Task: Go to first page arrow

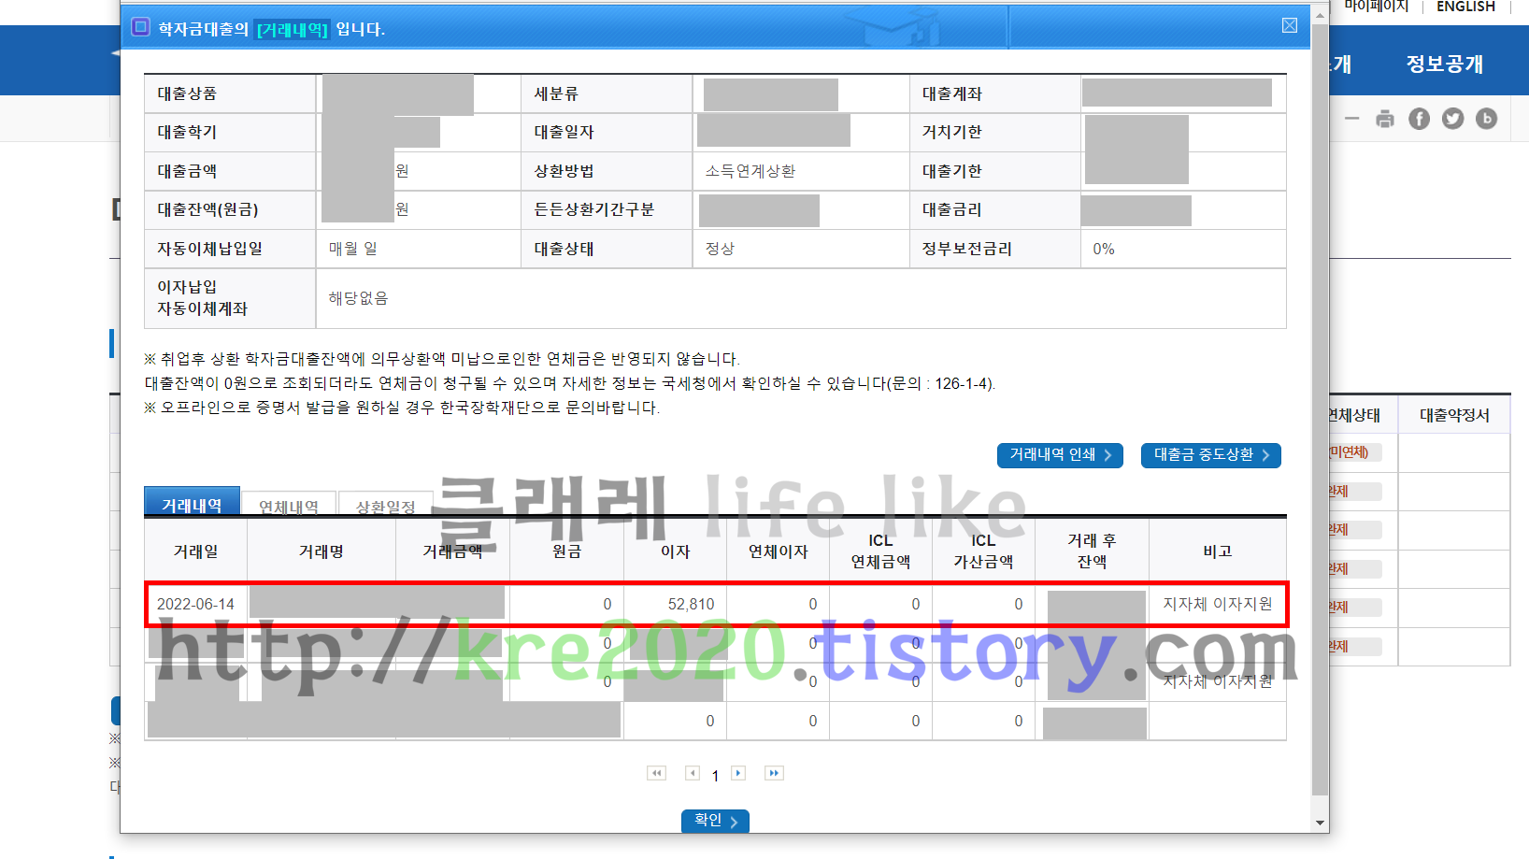Action: click(x=656, y=773)
